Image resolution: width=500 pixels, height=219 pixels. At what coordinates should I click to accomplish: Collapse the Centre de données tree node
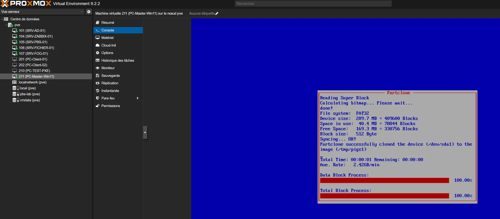(2, 19)
